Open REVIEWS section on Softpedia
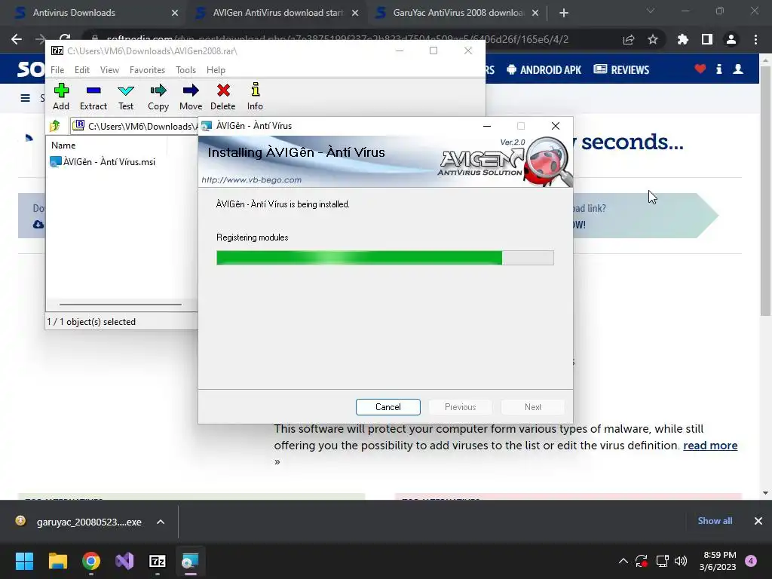This screenshot has height=579, width=772. pyautogui.click(x=622, y=70)
